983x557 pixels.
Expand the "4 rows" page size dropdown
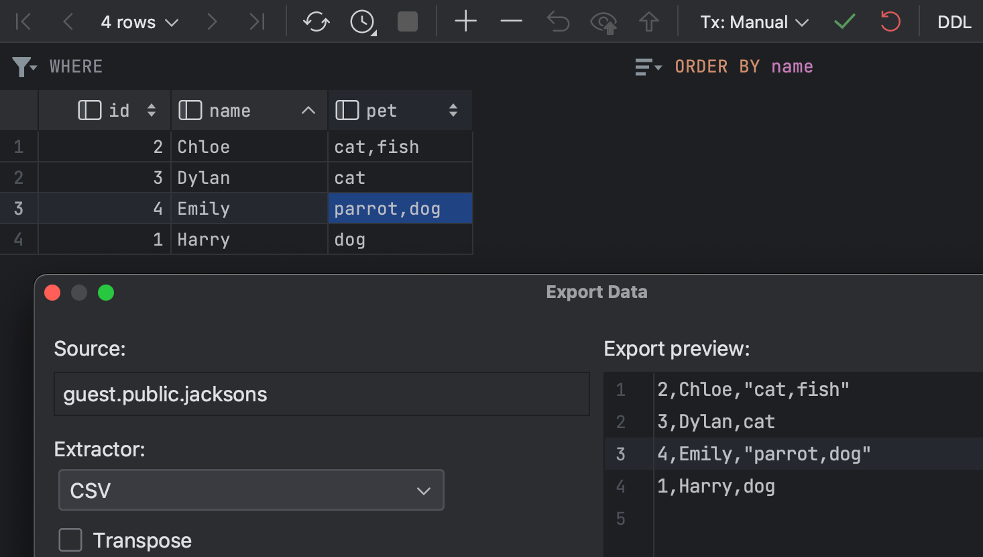[139, 21]
